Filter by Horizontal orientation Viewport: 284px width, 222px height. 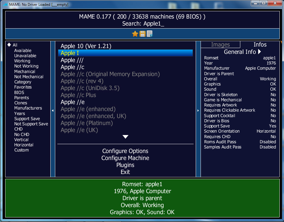24,145
